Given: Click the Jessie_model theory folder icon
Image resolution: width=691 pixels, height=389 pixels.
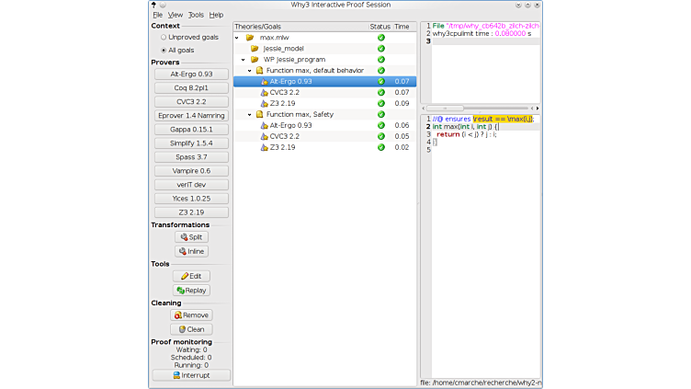Looking at the screenshot, I should (255, 49).
